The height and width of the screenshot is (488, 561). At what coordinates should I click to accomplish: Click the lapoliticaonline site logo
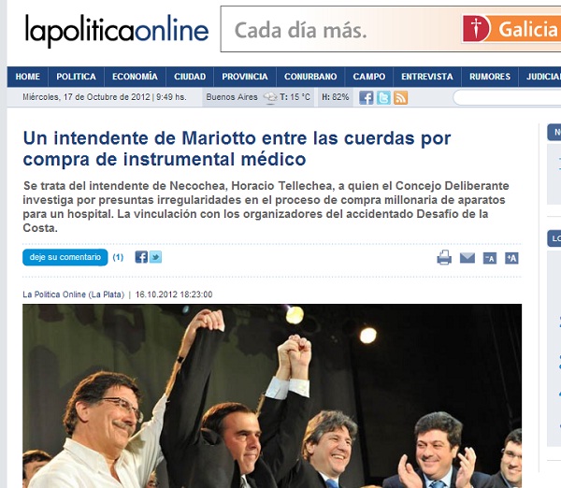tap(117, 30)
